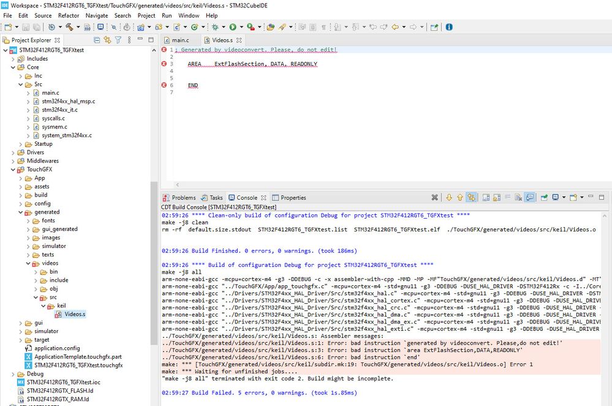Image resolution: width=612 pixels, height=406 pixels.
Task: Click the Previous Error up-arrow in Console
Action: (460, 198)
